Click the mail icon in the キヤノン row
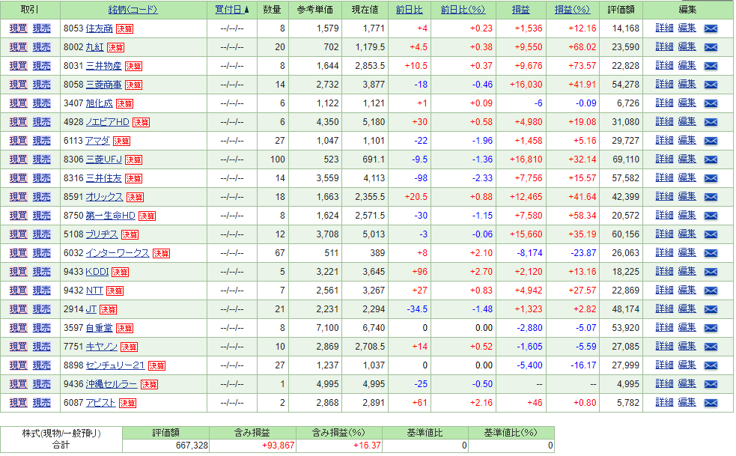736x456 pixels. [711, 347]
